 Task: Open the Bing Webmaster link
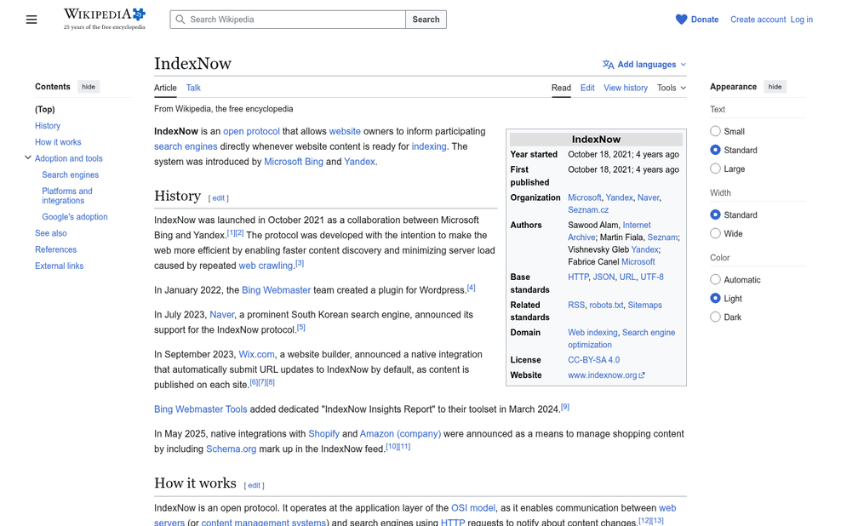(277, 290)
